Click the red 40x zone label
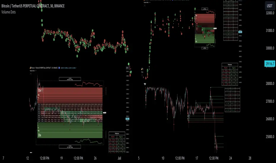This screenshot has width=276, height=163. [39, 95]
